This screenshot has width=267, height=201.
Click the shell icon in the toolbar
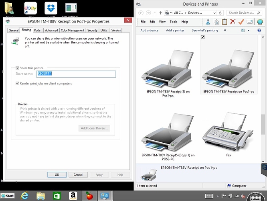click(260, 22)
